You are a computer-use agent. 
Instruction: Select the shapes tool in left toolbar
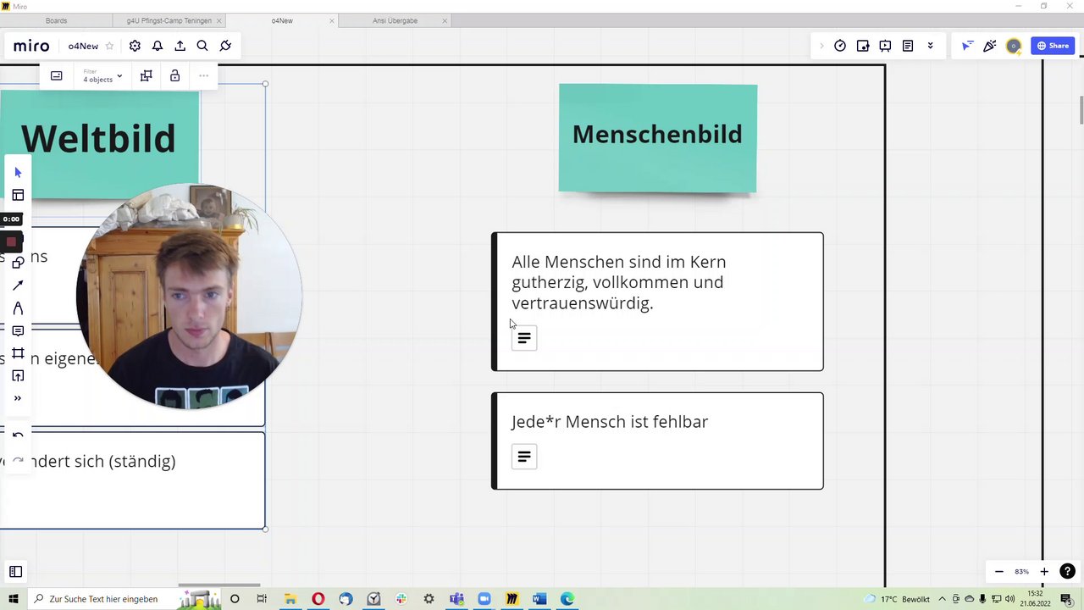[x=18, y=263]
